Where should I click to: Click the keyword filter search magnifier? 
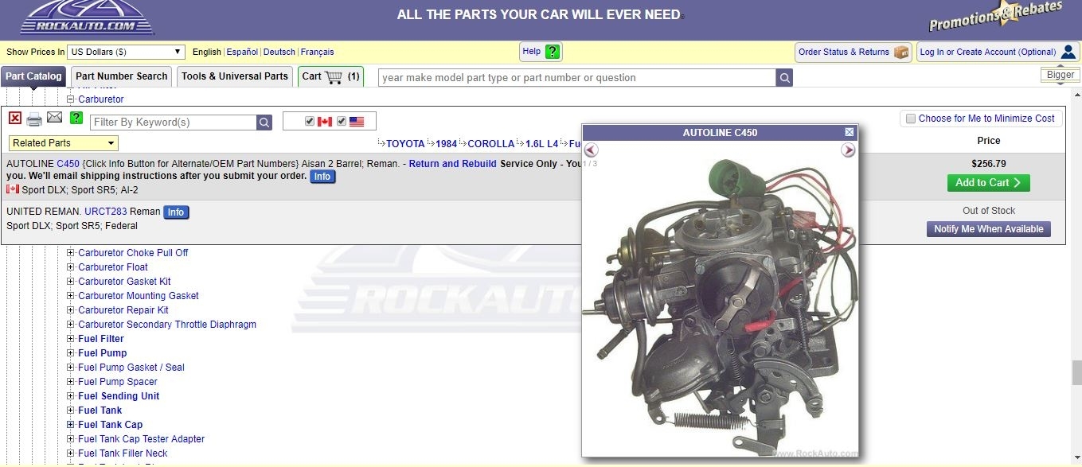click(x=264, y=122)
